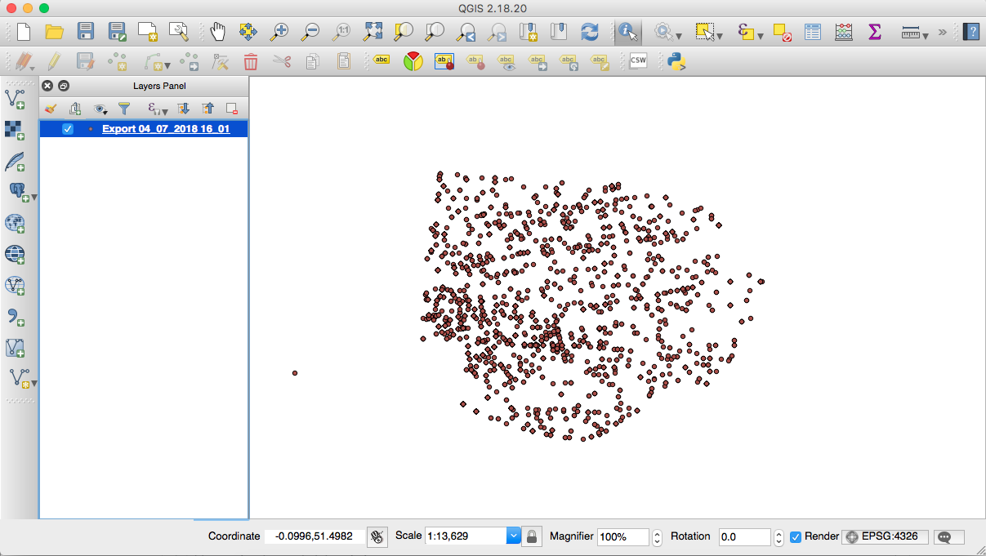986x556 pixels.
Task: Copy selected features
Action: (x=313, y=61)
